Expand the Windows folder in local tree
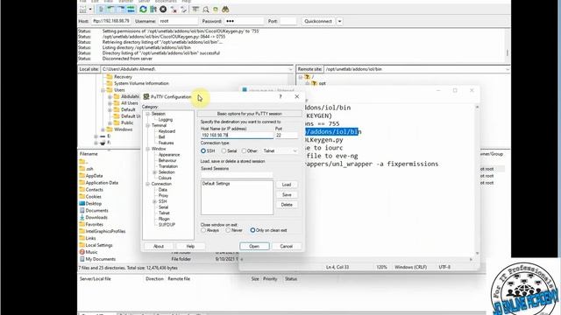Screen dimensions: 561x315 coord(103,129)
